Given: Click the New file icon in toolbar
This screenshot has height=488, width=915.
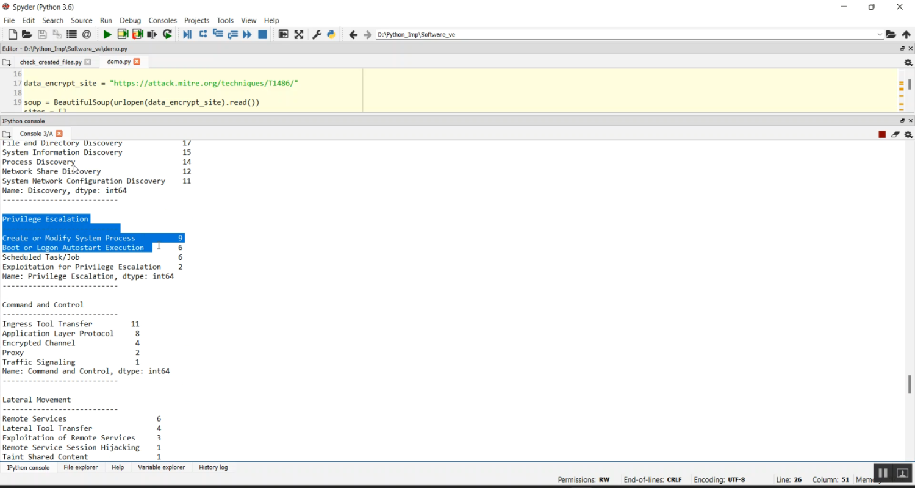Looking at the screenshot, I should coord(12,35).
